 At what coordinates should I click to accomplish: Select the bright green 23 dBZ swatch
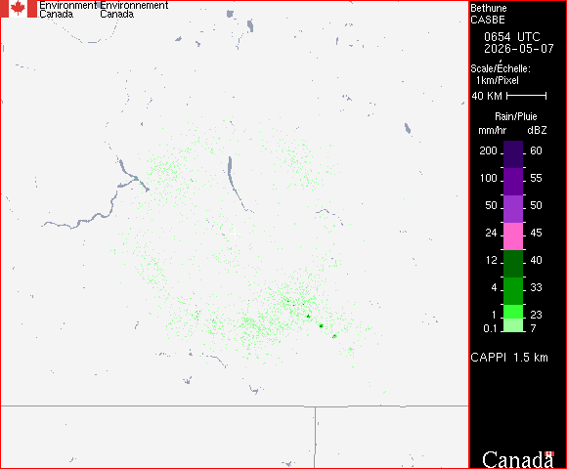coord(513,312)
